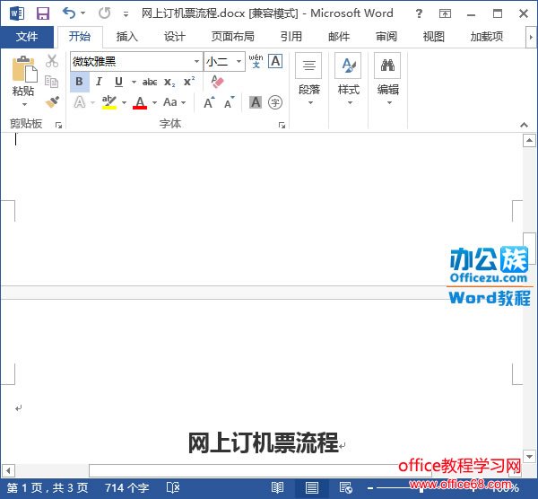Image resolution: width=538 pixels, height=499 pixels.
Task: Click the vertical scrollbar up arrow
Action: point(529,140)
